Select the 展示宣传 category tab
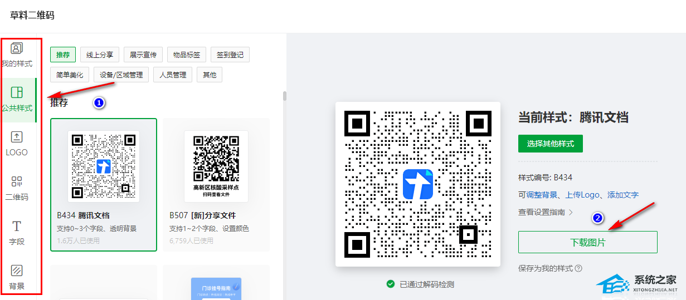 point(143,55)
